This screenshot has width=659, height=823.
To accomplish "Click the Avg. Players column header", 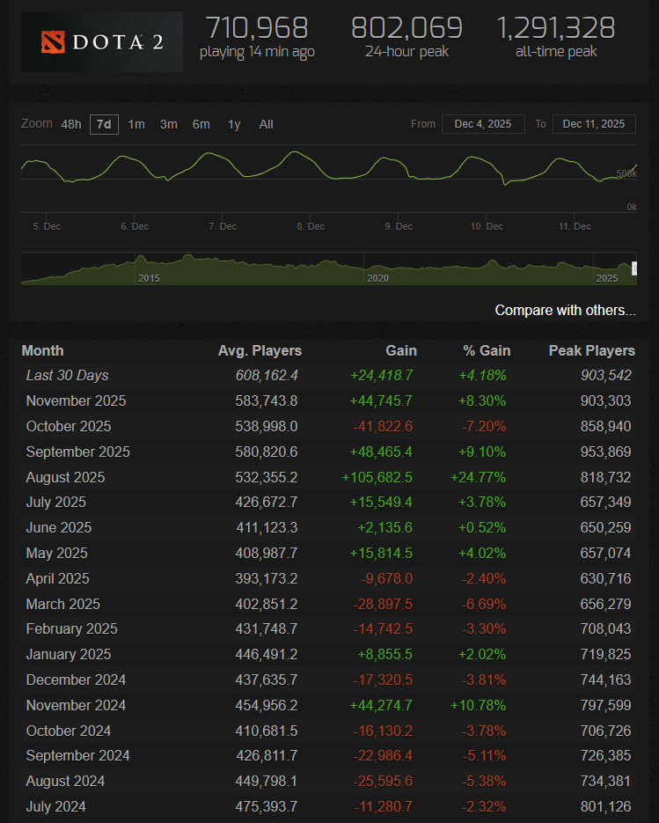I will [260, 350].
